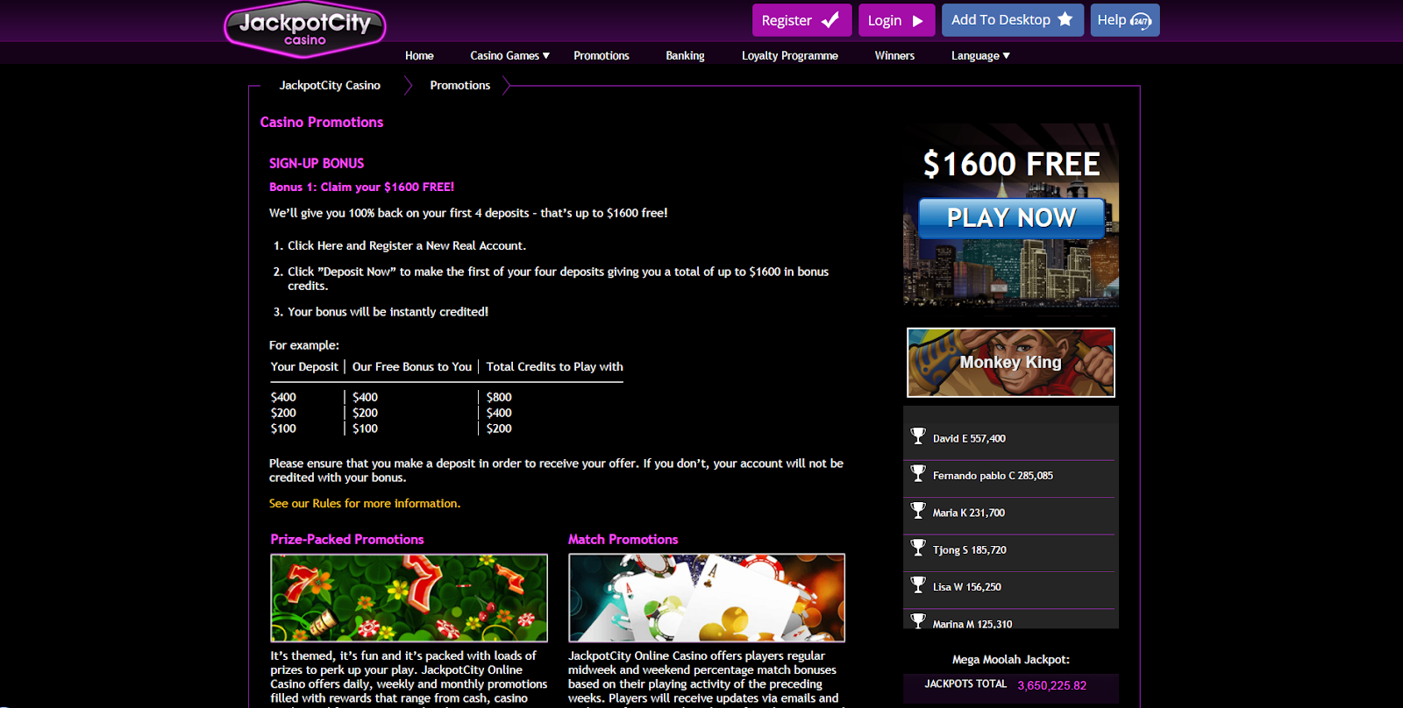Click trophy icon next to Fernando pablo C
The height and width of the screenshot is (708, 1403).
pos(918,473)
